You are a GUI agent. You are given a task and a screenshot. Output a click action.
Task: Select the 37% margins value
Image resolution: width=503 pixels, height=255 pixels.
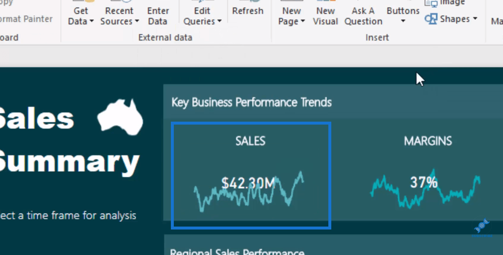[424, 182]
